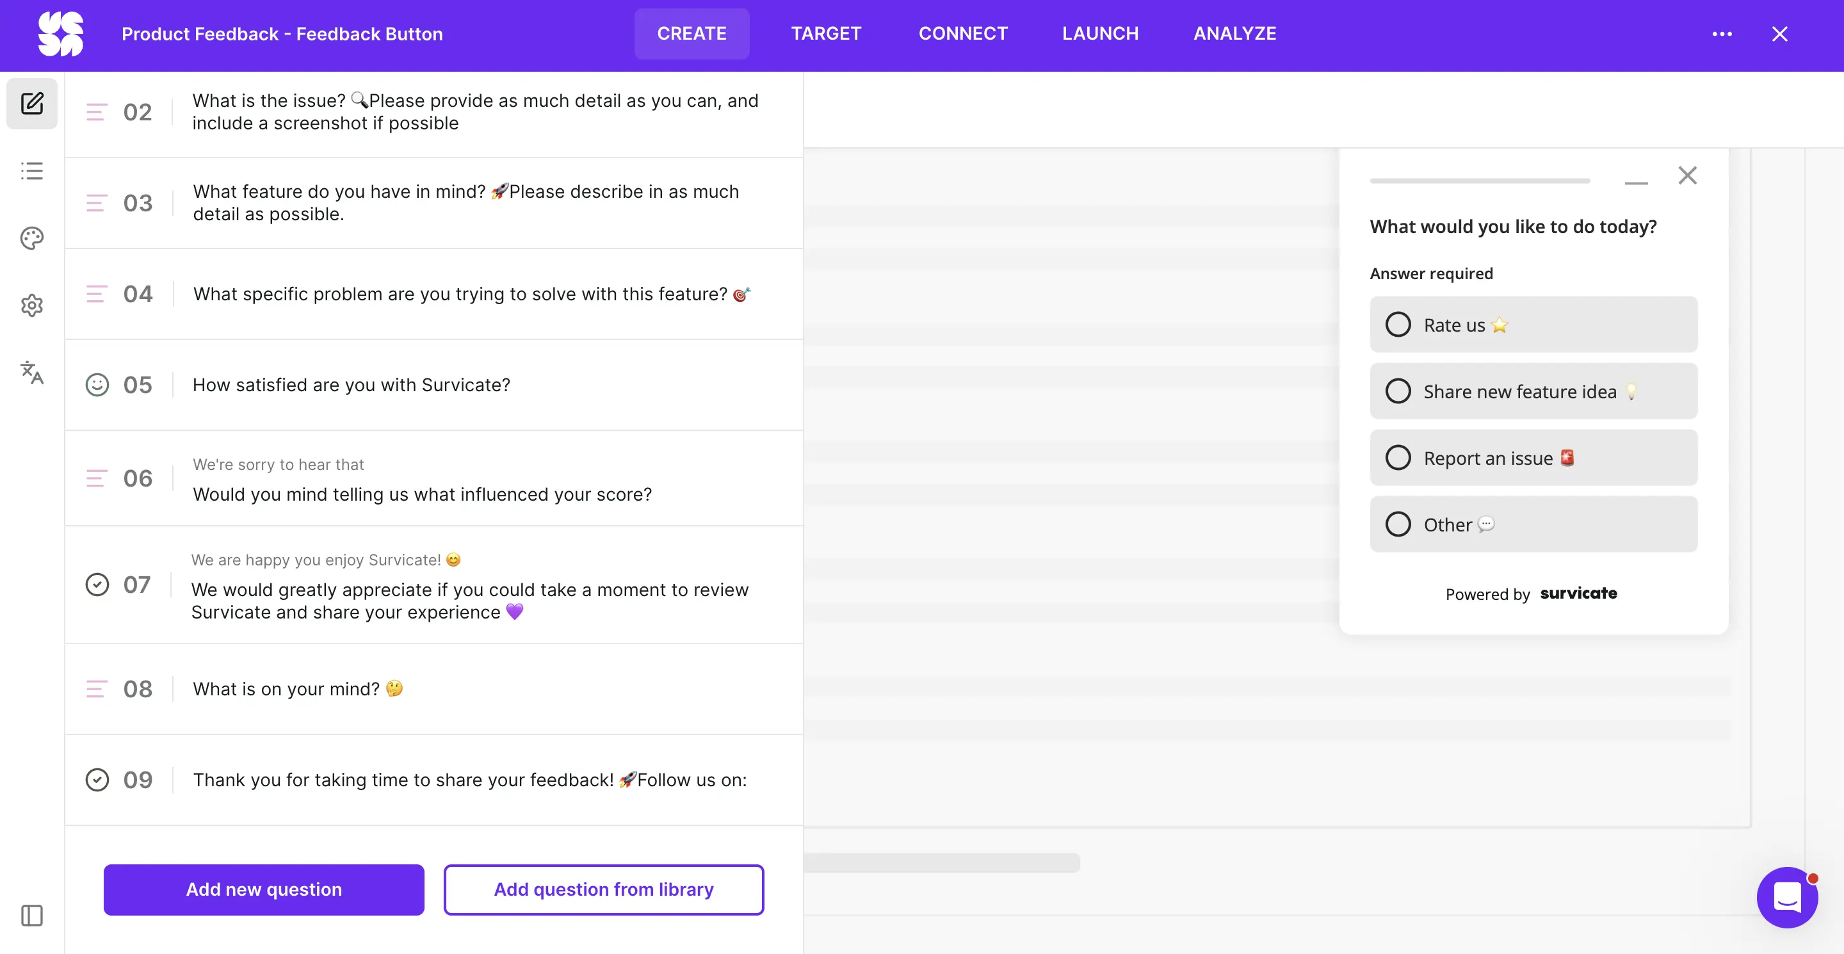Open the translations language icon

tap(31, 372)
